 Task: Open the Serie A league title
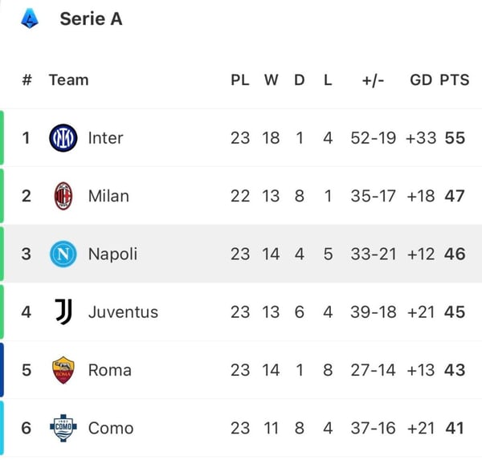[x=91, y=18]
